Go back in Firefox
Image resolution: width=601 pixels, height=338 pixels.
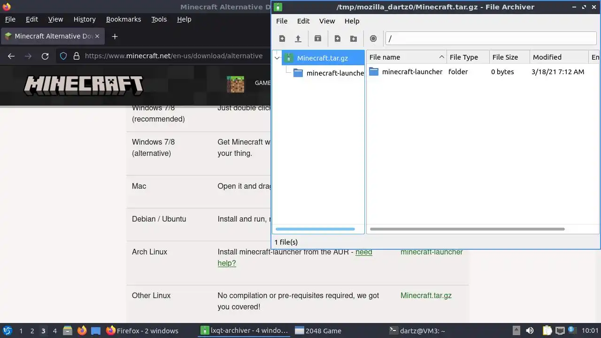click(11, 56)
